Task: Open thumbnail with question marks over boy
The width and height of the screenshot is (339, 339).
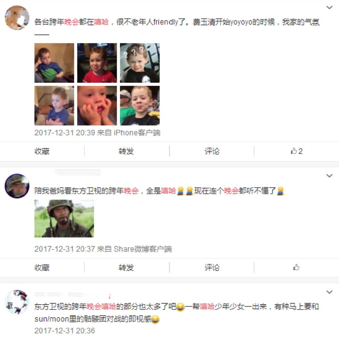Action: point(140,63)
